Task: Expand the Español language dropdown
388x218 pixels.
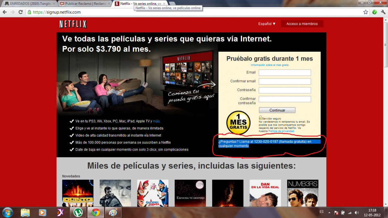Action: [267, 24]
